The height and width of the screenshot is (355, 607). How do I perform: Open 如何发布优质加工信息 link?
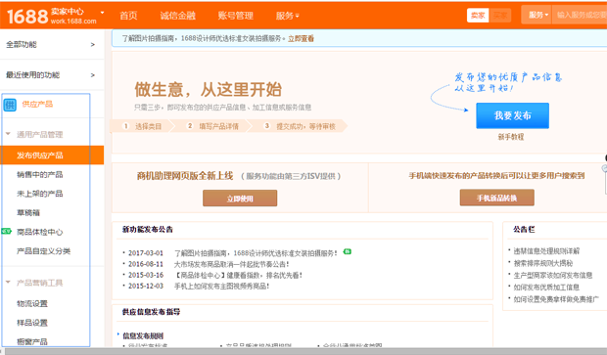pyautogui.click(x=546, y=287)
